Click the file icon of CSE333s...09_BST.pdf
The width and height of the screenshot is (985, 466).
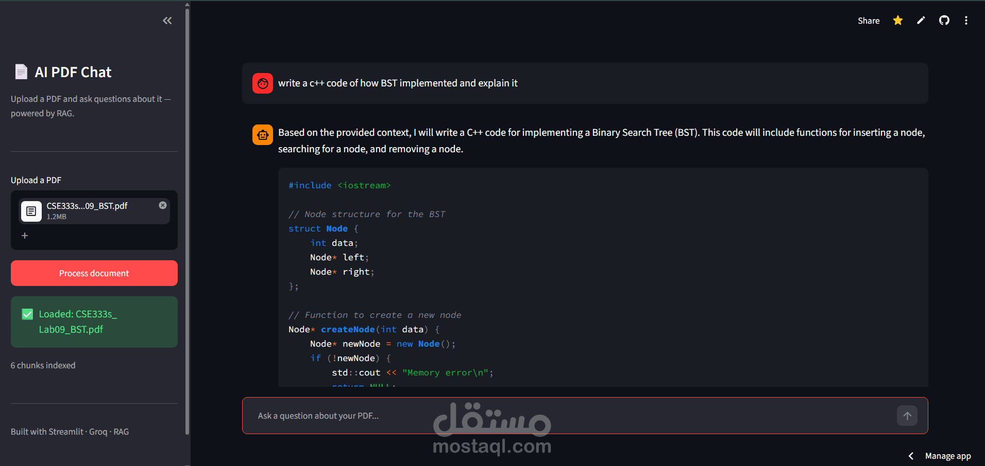pyautogui.click(x=31, y=211)
